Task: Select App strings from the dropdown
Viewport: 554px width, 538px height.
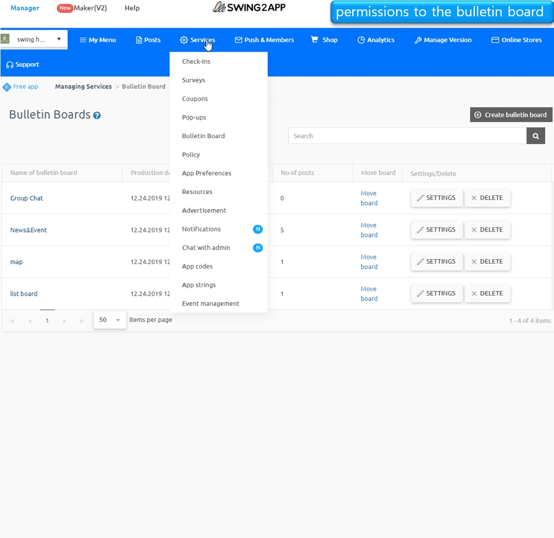Action: pos(218,285)
